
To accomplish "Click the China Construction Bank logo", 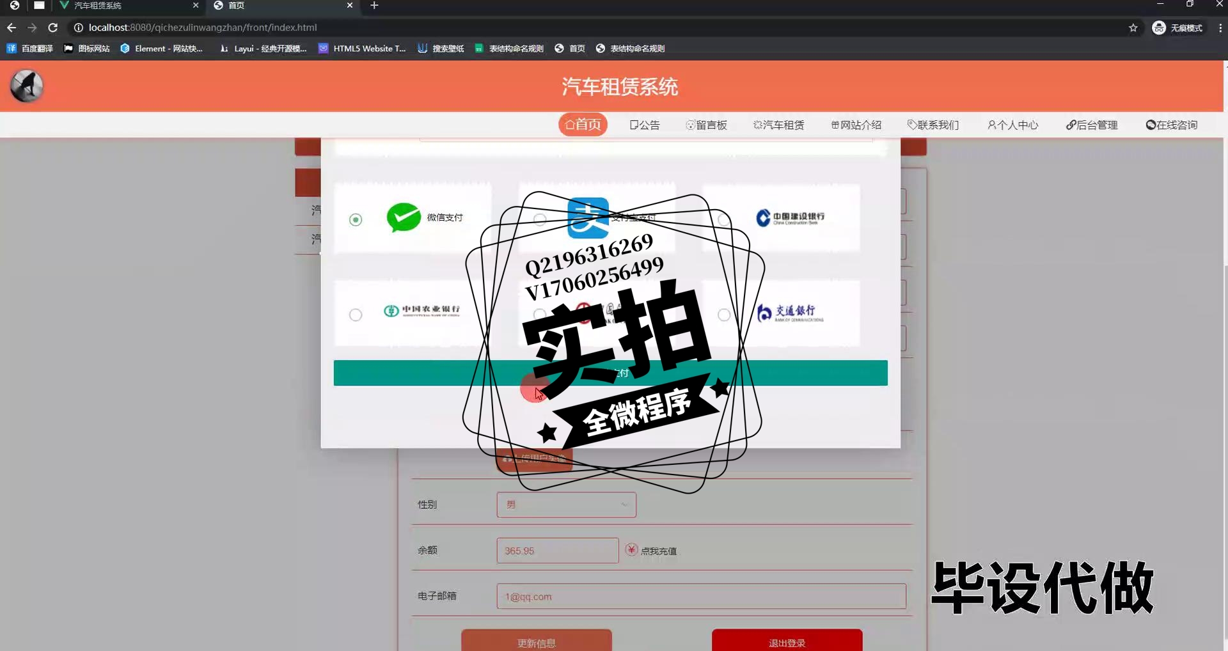I will (x=790, y=218).
